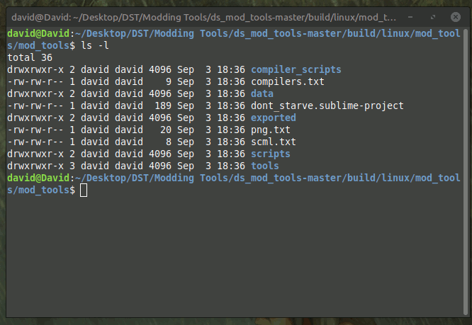The width and height of the screenshot is (472, 325).
Task: Click dont_starve.sublime-project file name
Action: [x=327, y=106]
